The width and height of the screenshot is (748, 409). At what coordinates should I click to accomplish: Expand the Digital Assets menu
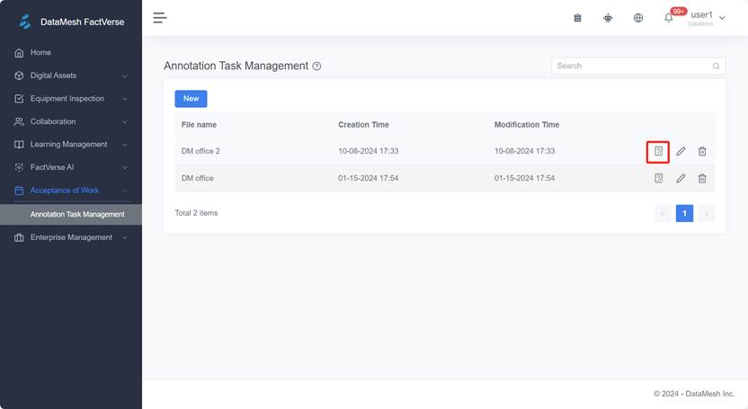click(x=70, y=76)
